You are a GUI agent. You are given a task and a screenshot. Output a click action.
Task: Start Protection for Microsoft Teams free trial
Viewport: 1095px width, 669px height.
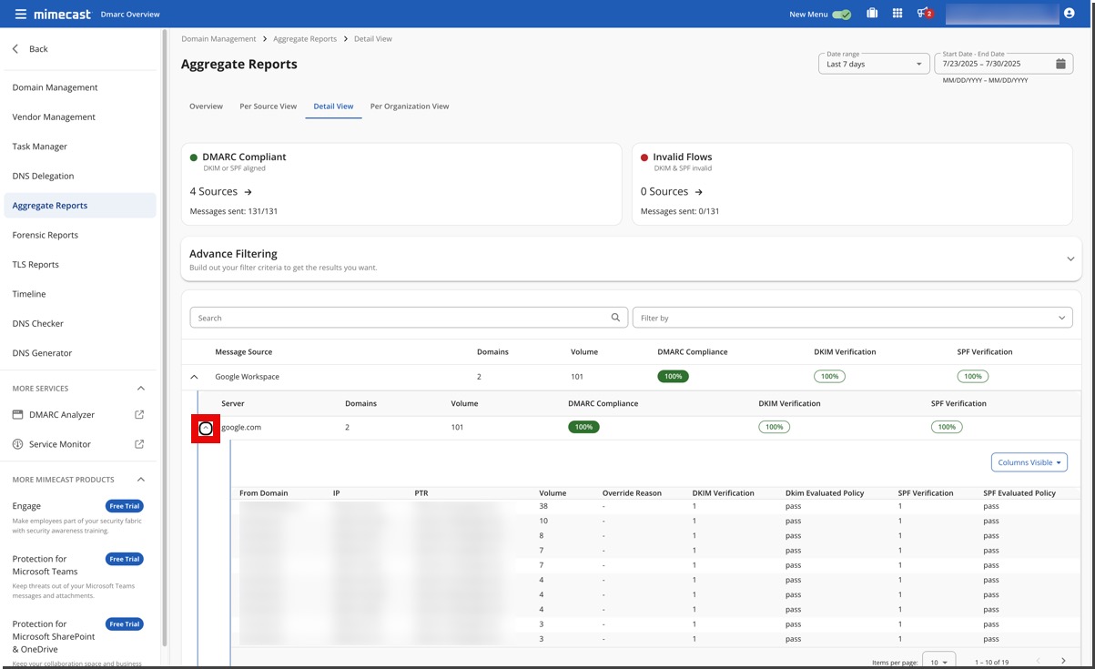(x=125, y=559)
